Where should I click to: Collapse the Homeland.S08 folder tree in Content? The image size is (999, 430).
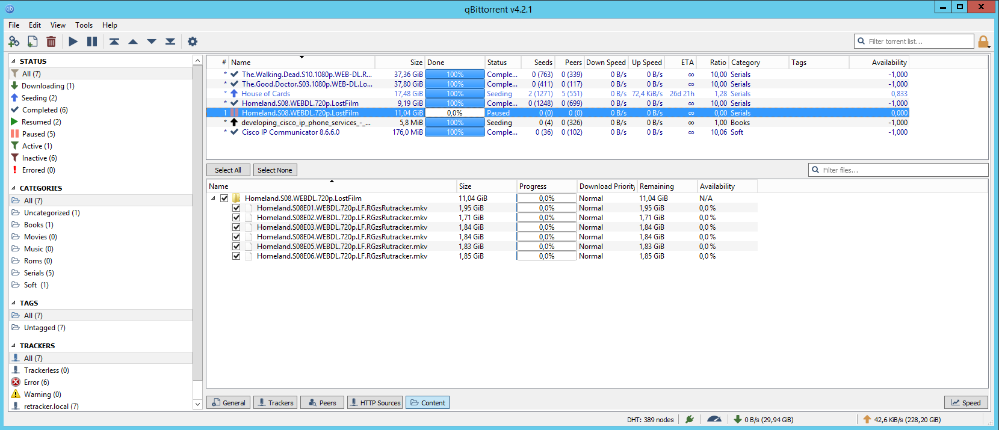[213, 198]
